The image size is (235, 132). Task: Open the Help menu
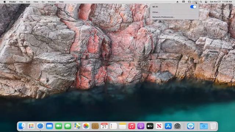(x=61, y=2)
